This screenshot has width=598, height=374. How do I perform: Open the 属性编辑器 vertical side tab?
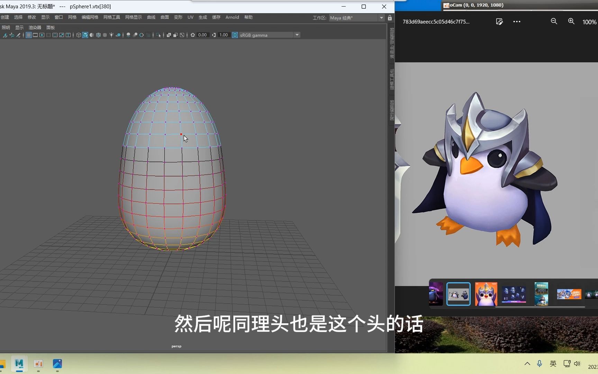coord(392,110)
